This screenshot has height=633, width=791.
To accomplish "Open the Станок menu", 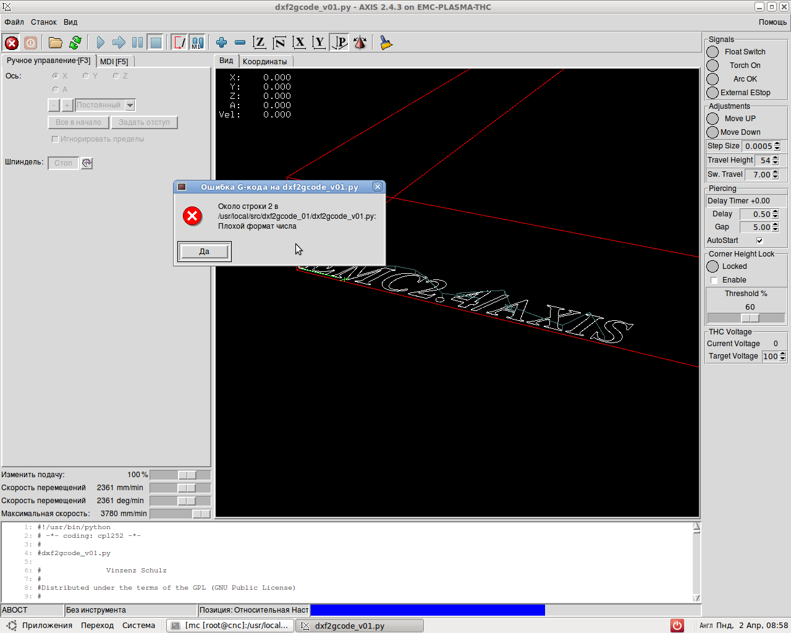I will [44, 22].
